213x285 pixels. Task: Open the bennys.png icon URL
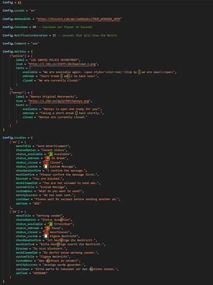click(x=59, y=101)
